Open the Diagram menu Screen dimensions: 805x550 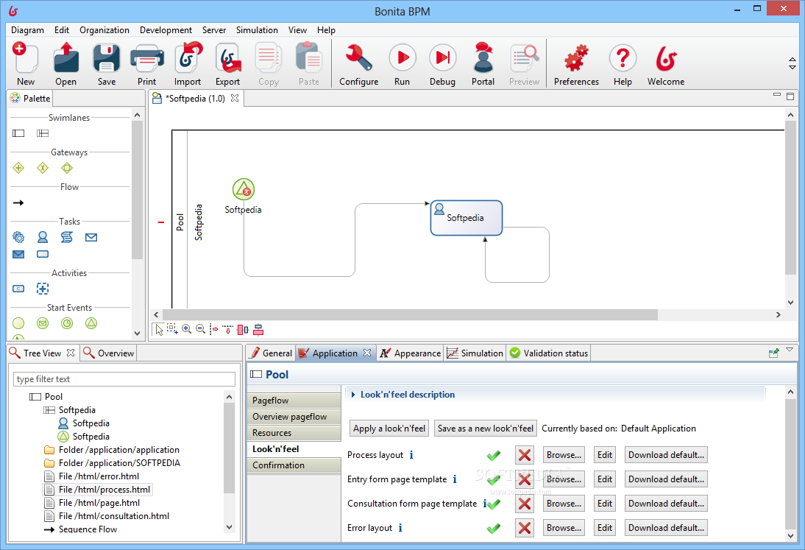(x=27, y=29)
